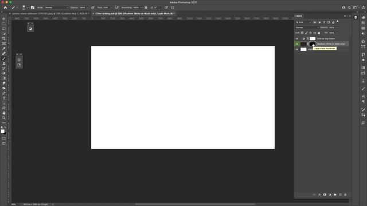
Task: Select the Layers panel tab
Action: (299, 16)
